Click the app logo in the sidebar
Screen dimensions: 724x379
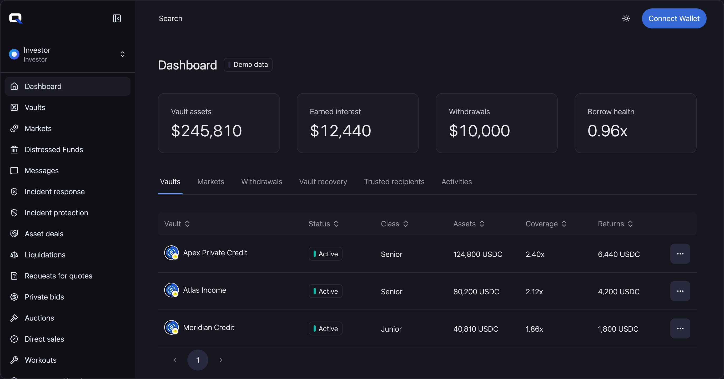[16, 19]
